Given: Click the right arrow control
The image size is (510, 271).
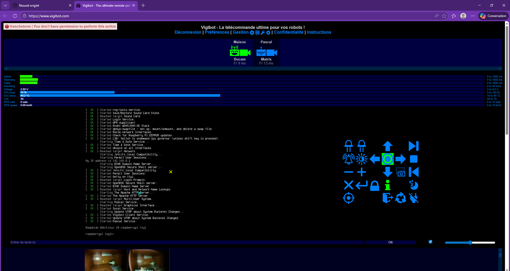Looking at the screenshot, I should [401, 159].
